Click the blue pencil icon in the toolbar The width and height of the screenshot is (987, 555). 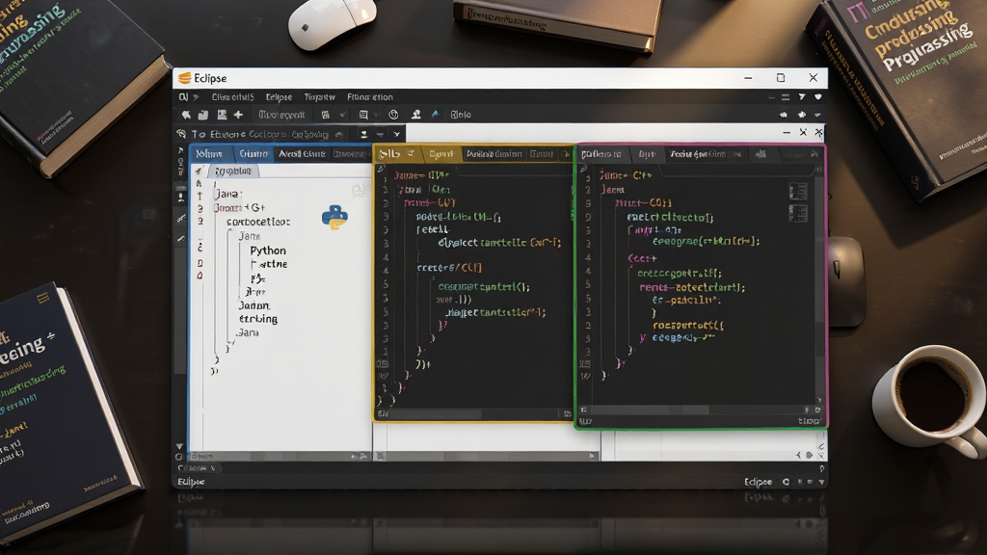click(x=435, y=114)
